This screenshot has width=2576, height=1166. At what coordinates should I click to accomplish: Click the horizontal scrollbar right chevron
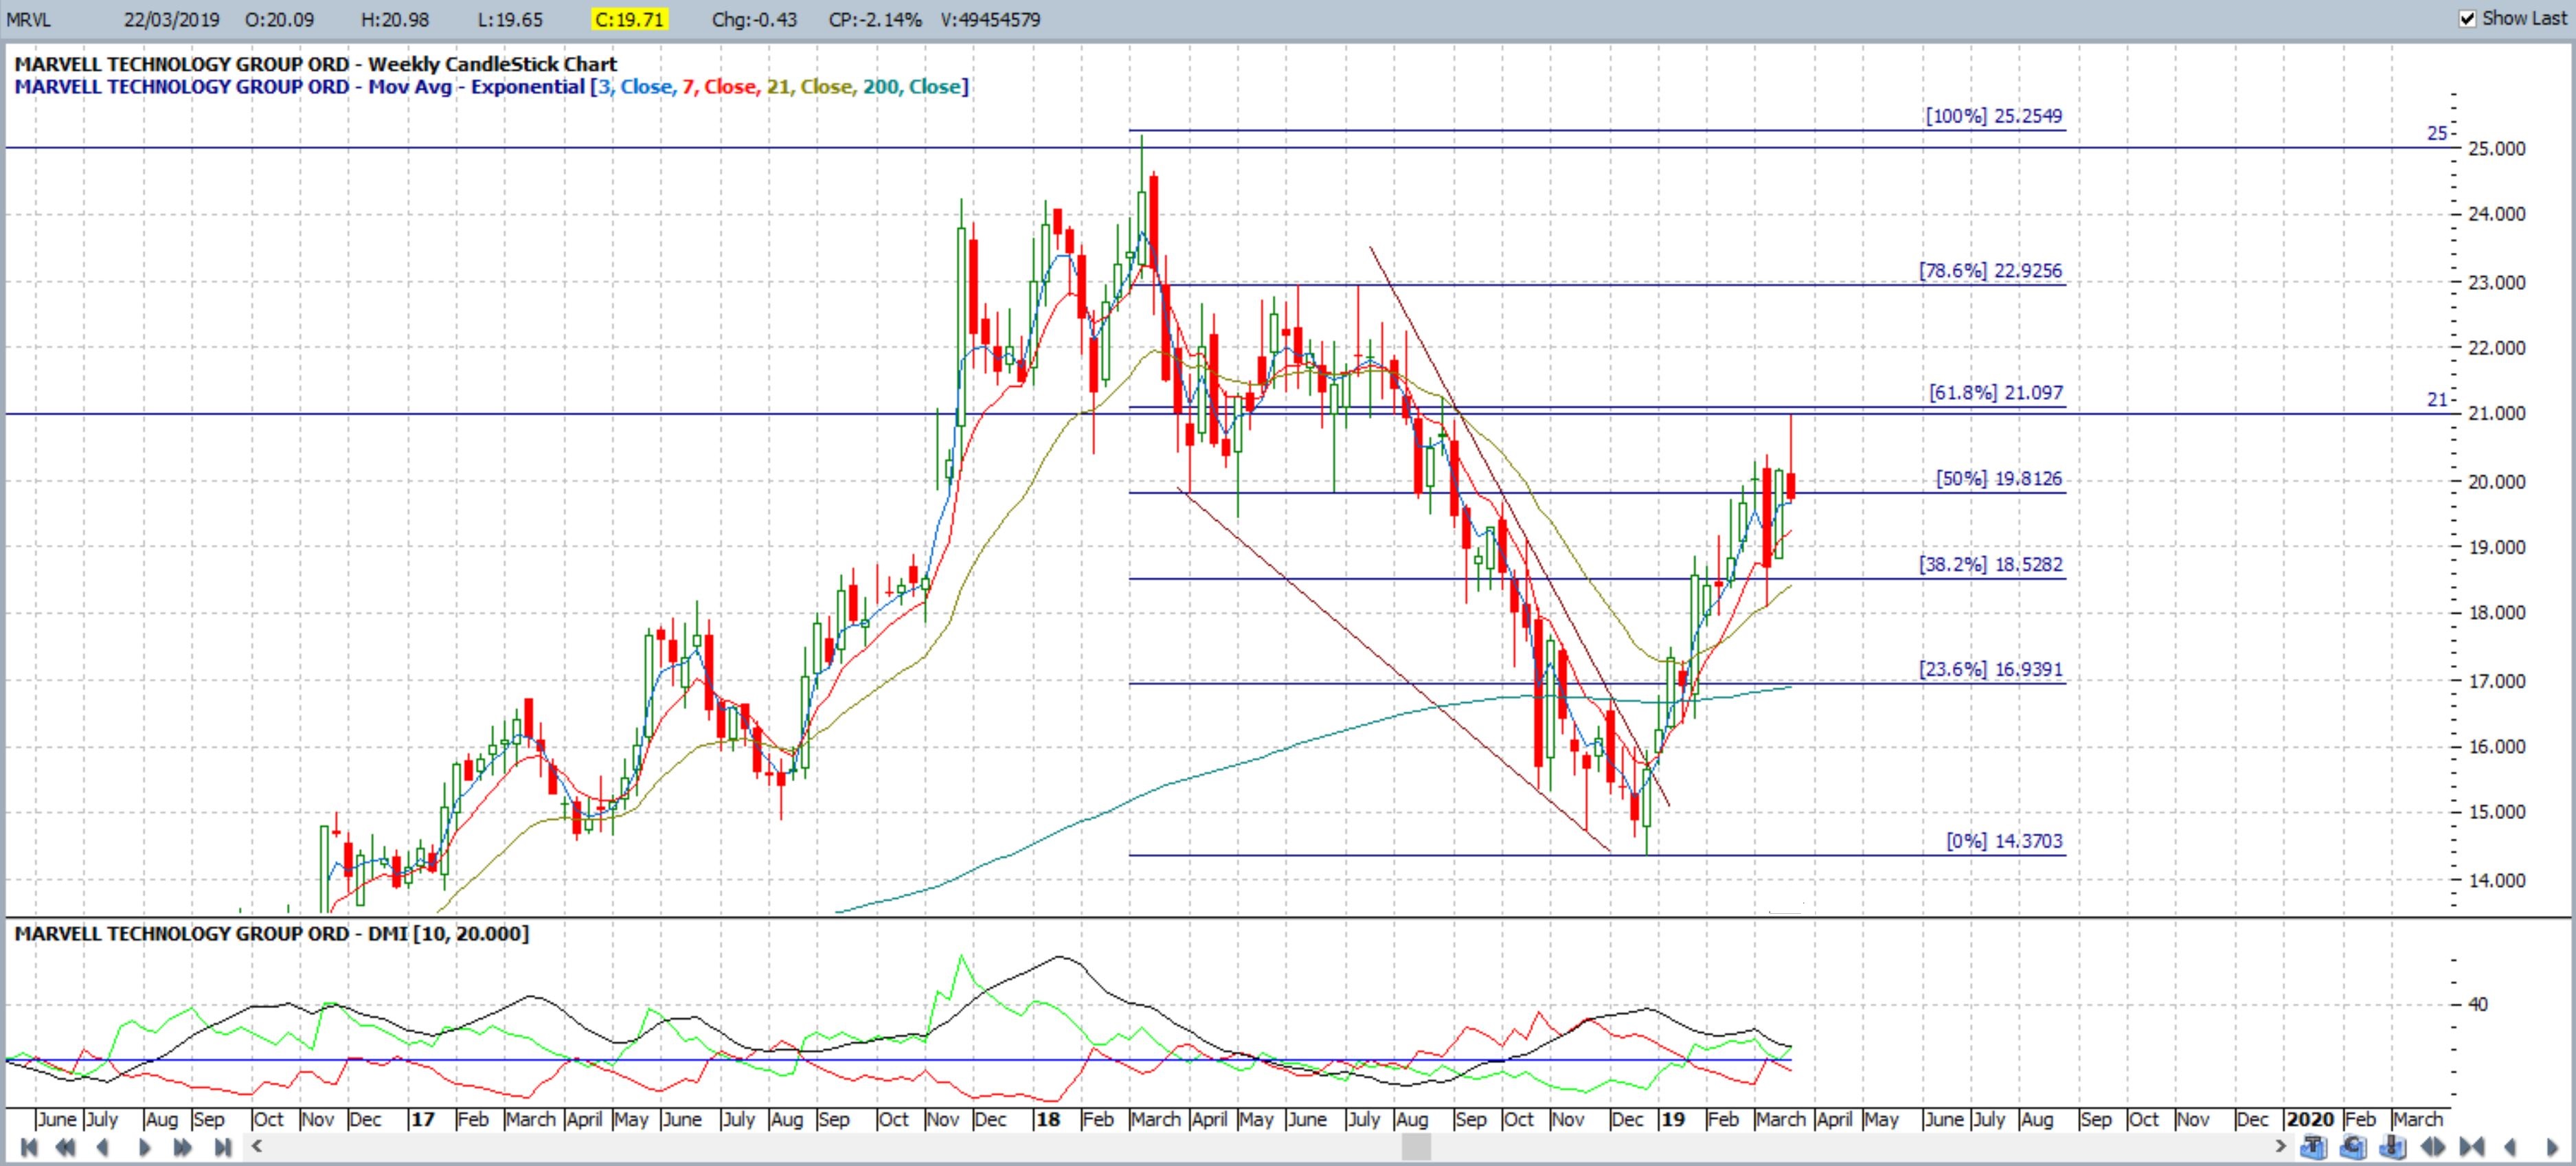tap(2281, 1146)
